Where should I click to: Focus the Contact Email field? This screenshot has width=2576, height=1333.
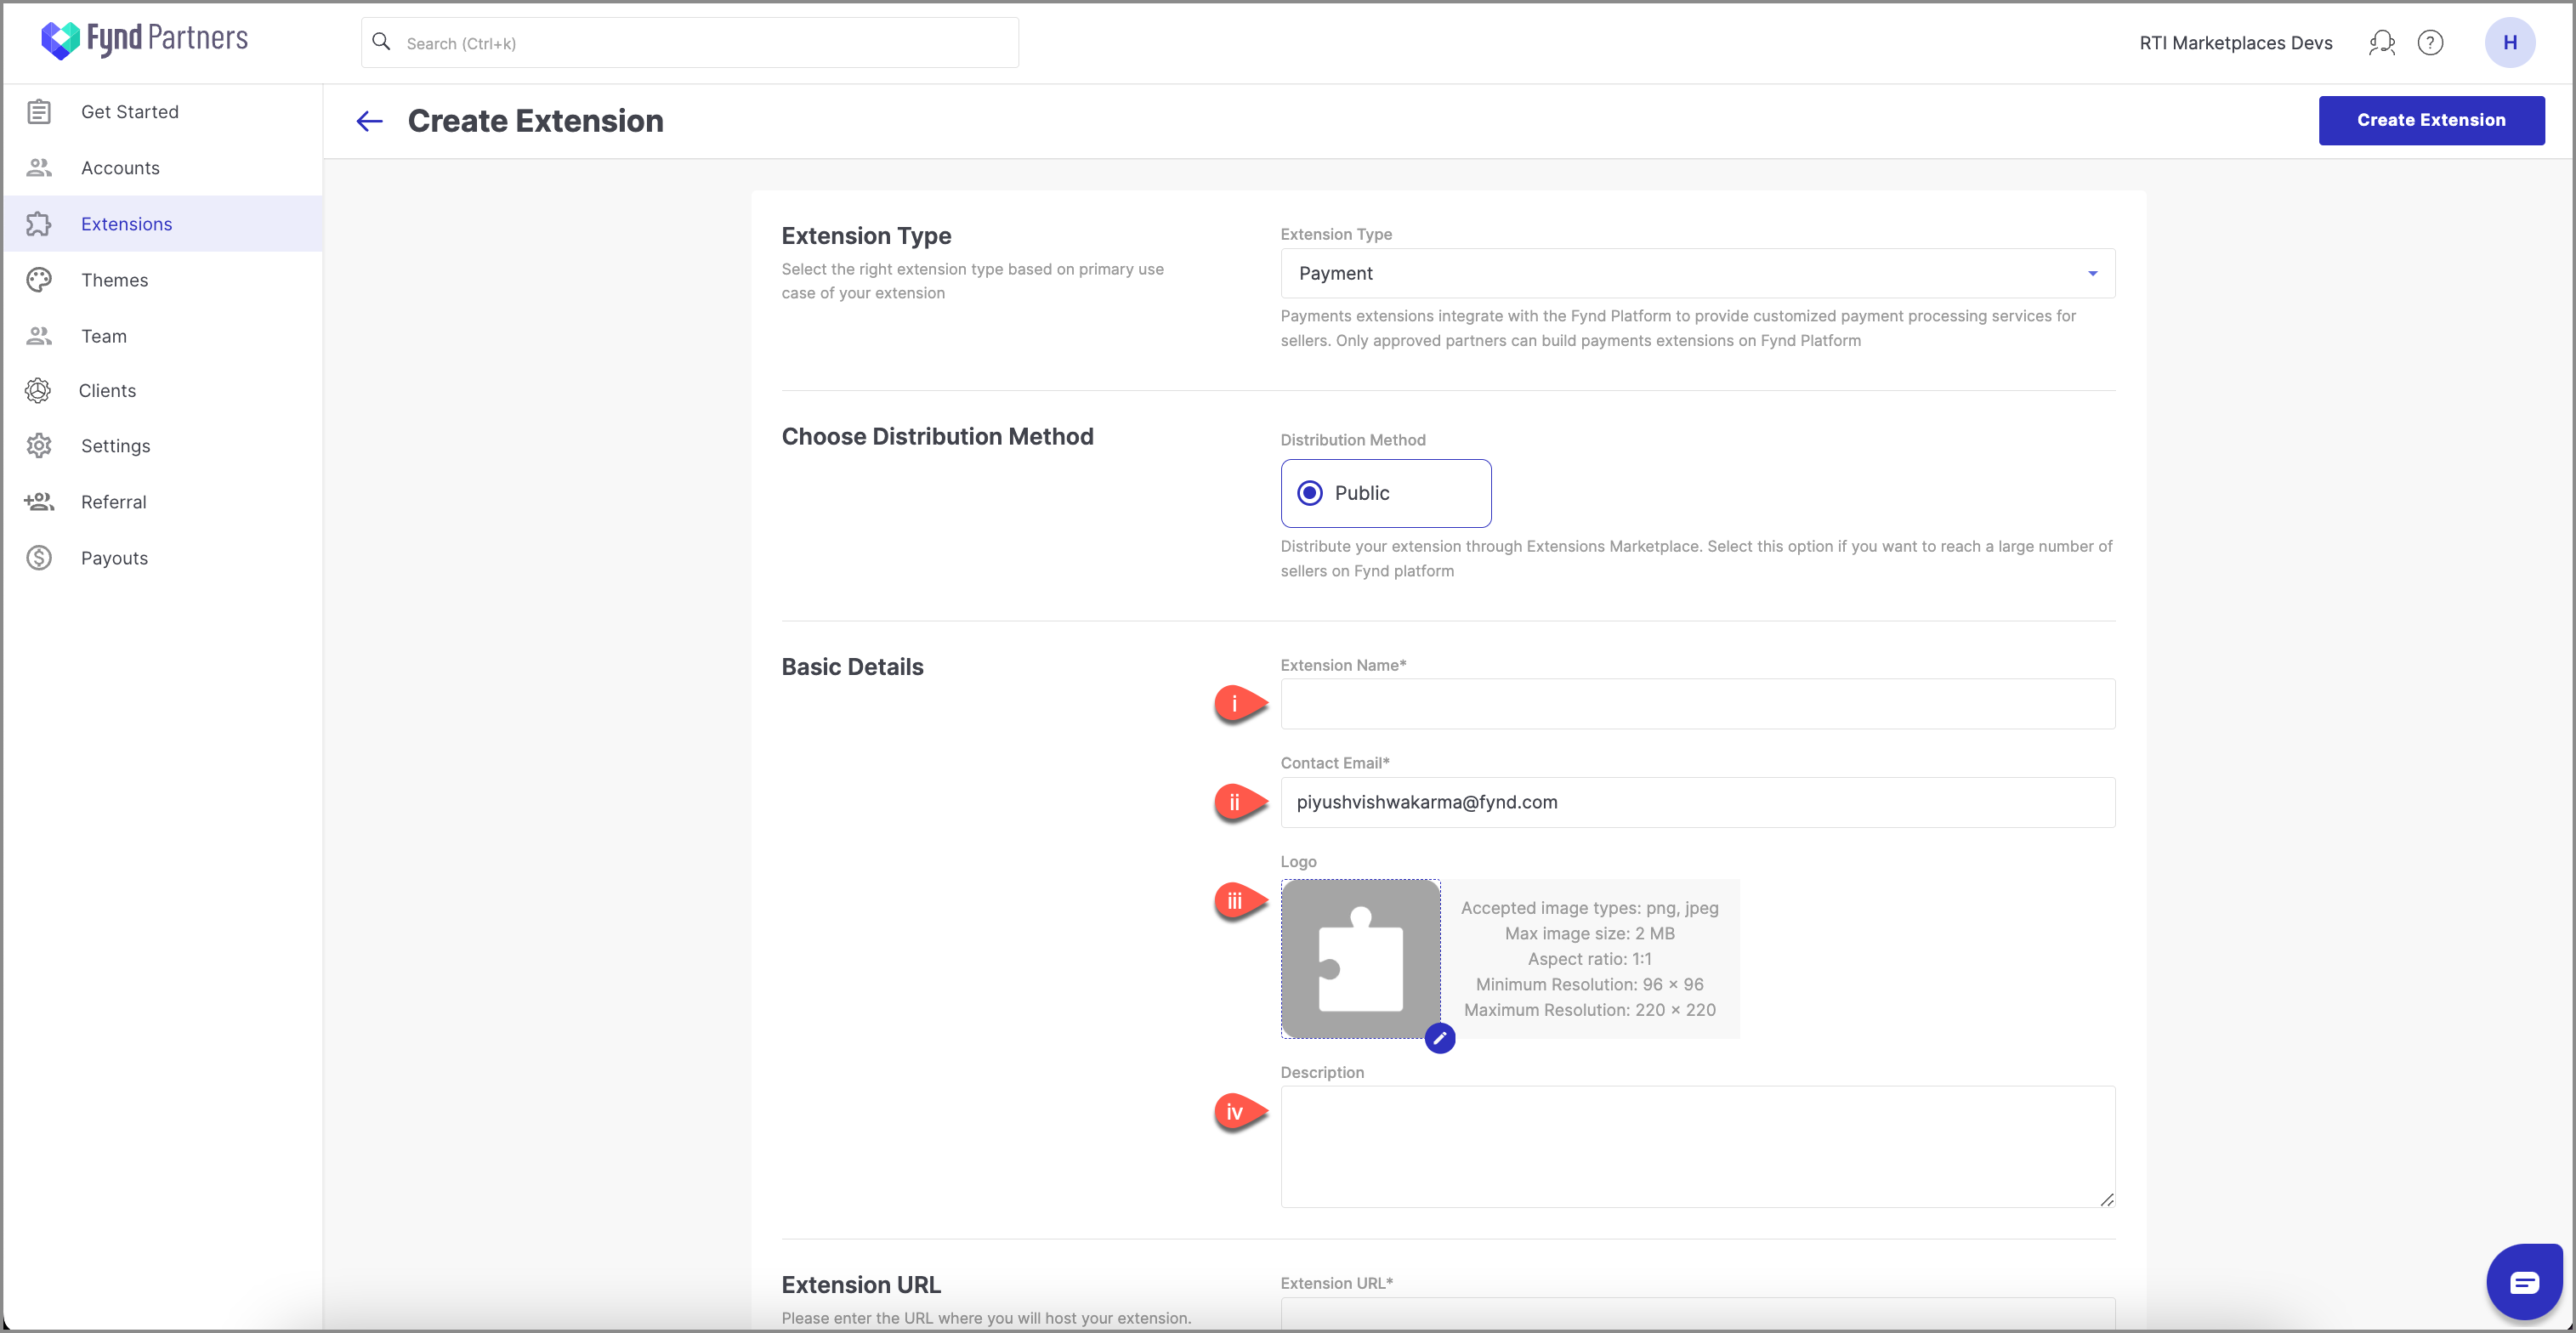(x=1697, y=802)
